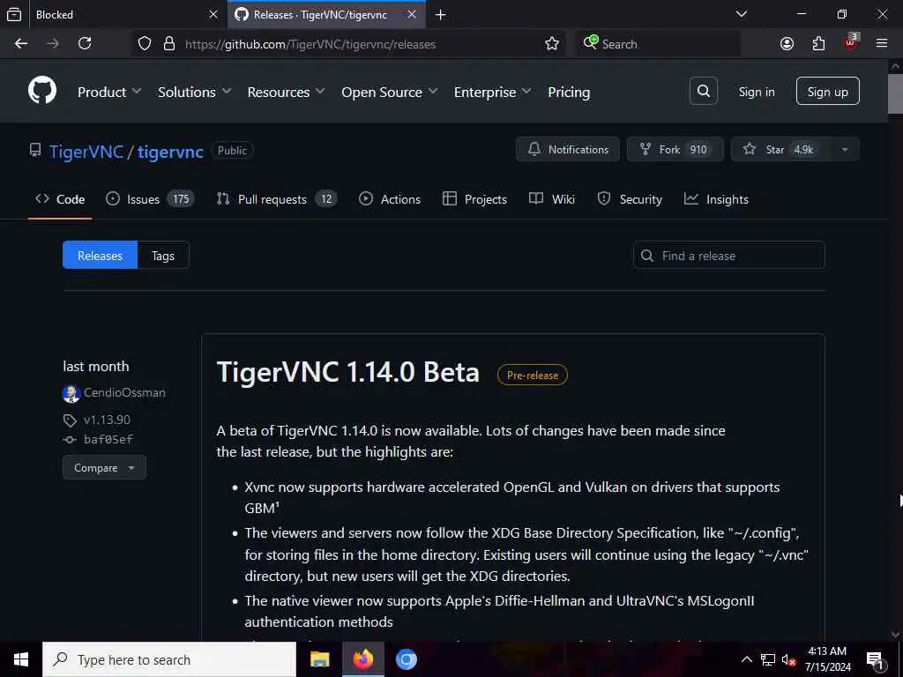903x677 pixels.
Task: Reload the current page
Action: point(85,44)
